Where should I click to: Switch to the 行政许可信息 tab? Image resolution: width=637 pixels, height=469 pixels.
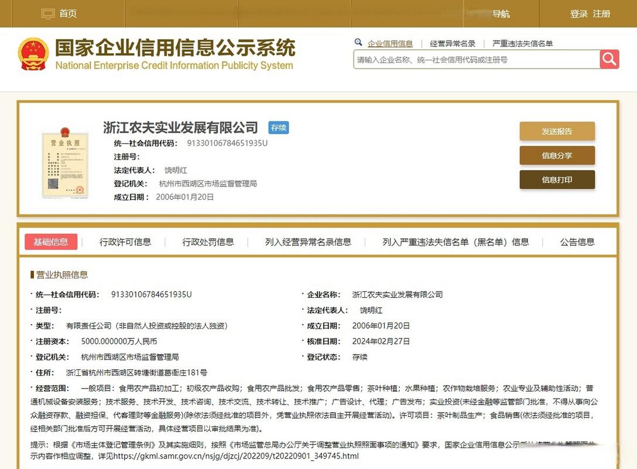pyautogui.click(x=125, y=241)
